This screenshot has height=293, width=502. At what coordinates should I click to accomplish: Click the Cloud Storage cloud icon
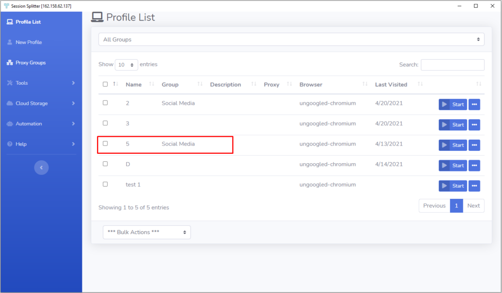tap(10, 103)
